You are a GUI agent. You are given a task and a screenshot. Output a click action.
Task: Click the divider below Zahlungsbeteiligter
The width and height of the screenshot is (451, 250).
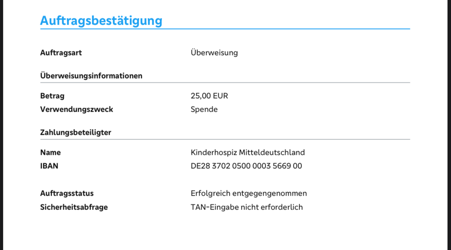pyautogui.click(x=225, y=139)
